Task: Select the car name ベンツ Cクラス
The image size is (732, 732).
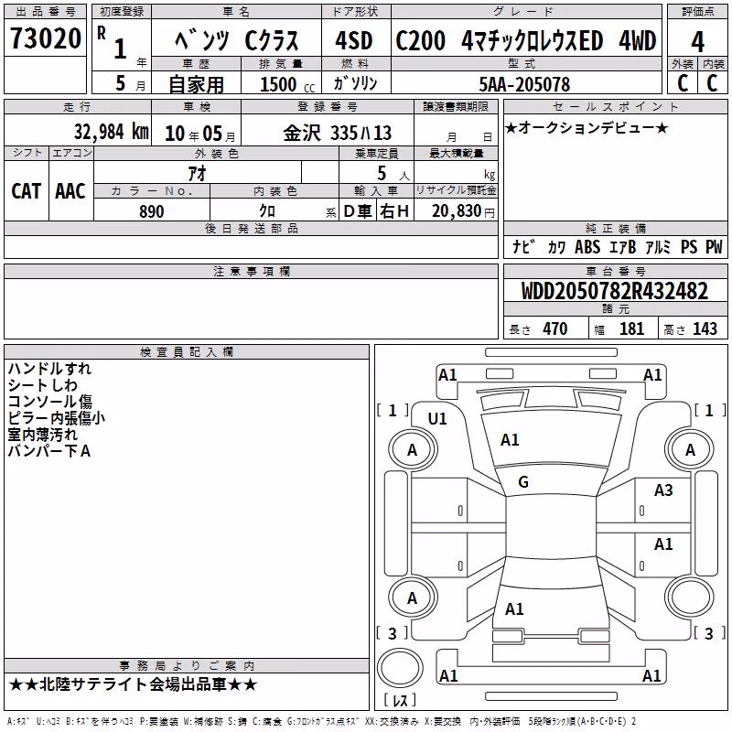Action: click(237, 40)
